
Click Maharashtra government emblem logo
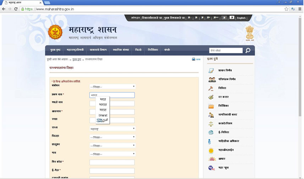pyautogui.click(x=55, y=32)
